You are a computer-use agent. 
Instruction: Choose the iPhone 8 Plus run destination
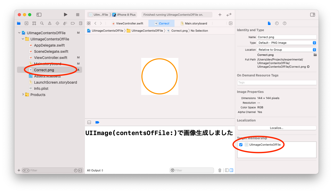point(124,15)
